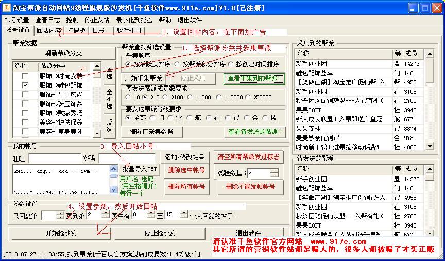Click the 批量导入TXT button

point(140,169)
